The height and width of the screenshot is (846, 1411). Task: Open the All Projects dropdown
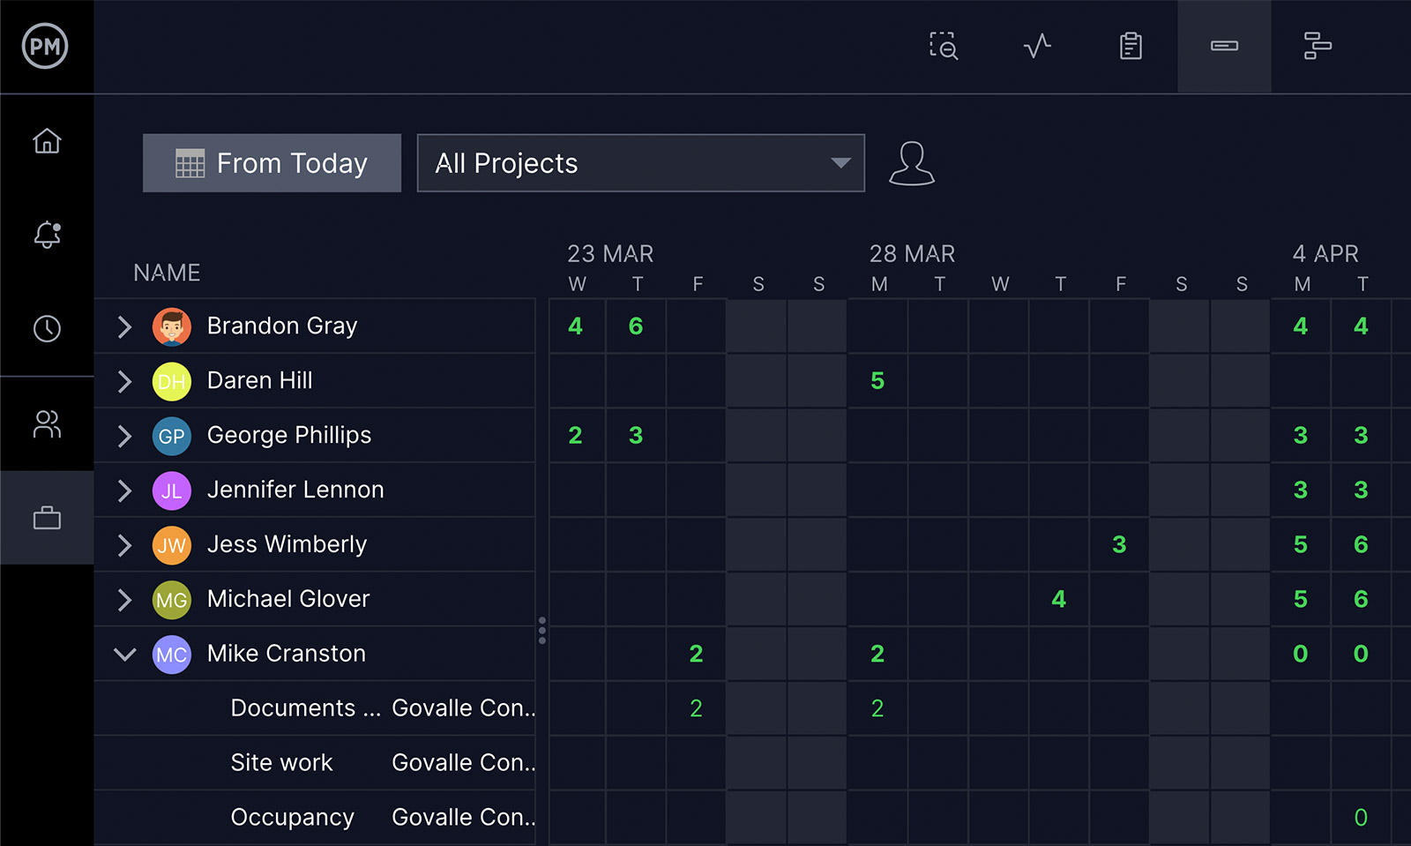point(640,163)
